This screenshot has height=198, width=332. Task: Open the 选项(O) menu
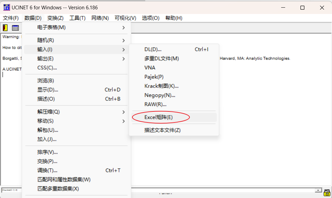tap(151, 18)
